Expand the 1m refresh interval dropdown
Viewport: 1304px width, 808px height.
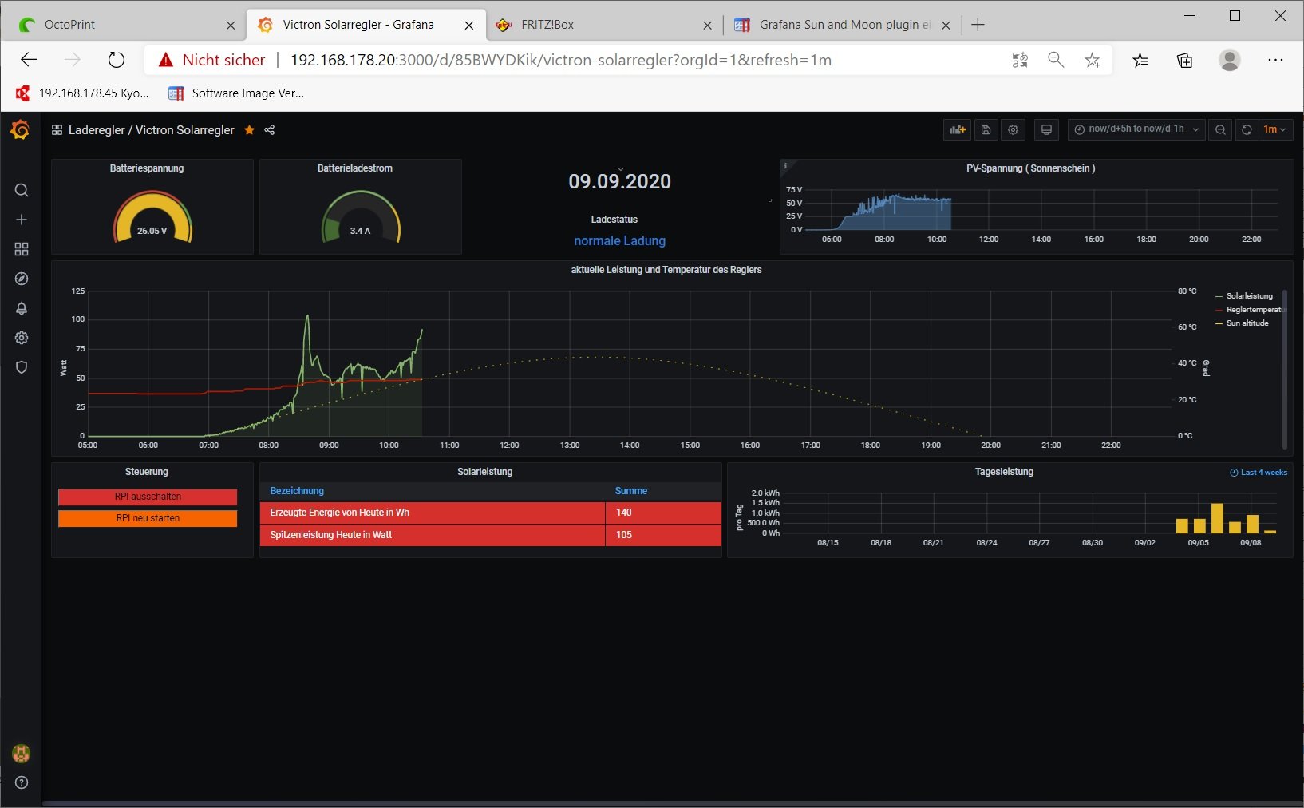pyautogui.click(x=1274, y=129)
